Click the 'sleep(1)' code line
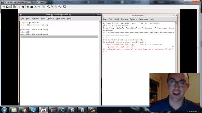The width and height of the screenshot is (202, 113). [x=25, y=32]
